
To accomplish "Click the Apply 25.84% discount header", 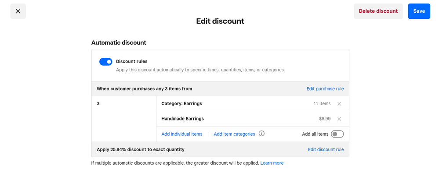I will point(140,149).
